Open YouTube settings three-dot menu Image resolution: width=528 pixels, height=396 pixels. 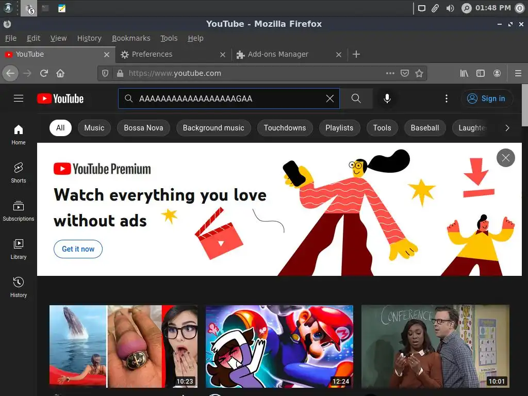click(x=446, y=98)
